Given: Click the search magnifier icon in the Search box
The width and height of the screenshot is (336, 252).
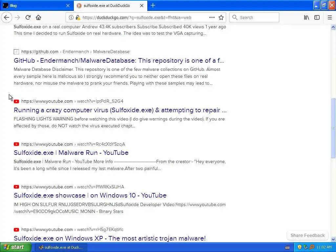Looking at the screenshot, I should click(235, 18).
